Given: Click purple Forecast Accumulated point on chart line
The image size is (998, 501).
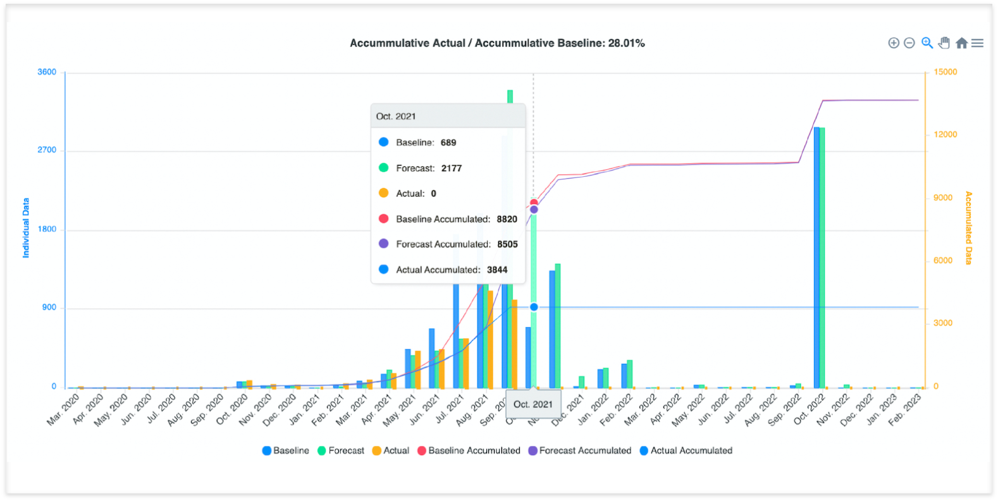Looking at the screenshot, I should click(x=534, y=210).
